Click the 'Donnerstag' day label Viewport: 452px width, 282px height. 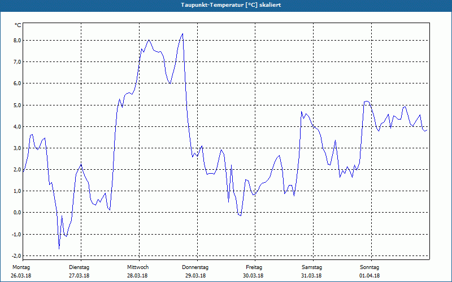coord(195,267)
